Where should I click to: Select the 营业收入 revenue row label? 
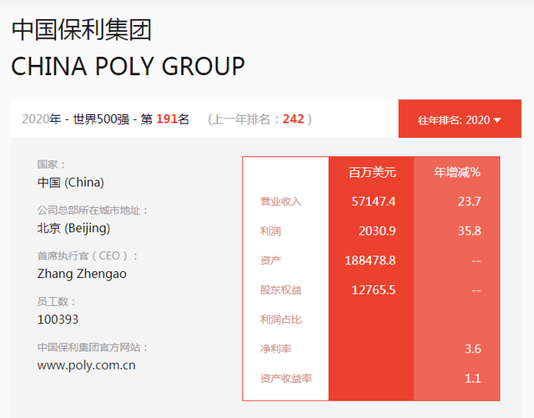[280, 202]
